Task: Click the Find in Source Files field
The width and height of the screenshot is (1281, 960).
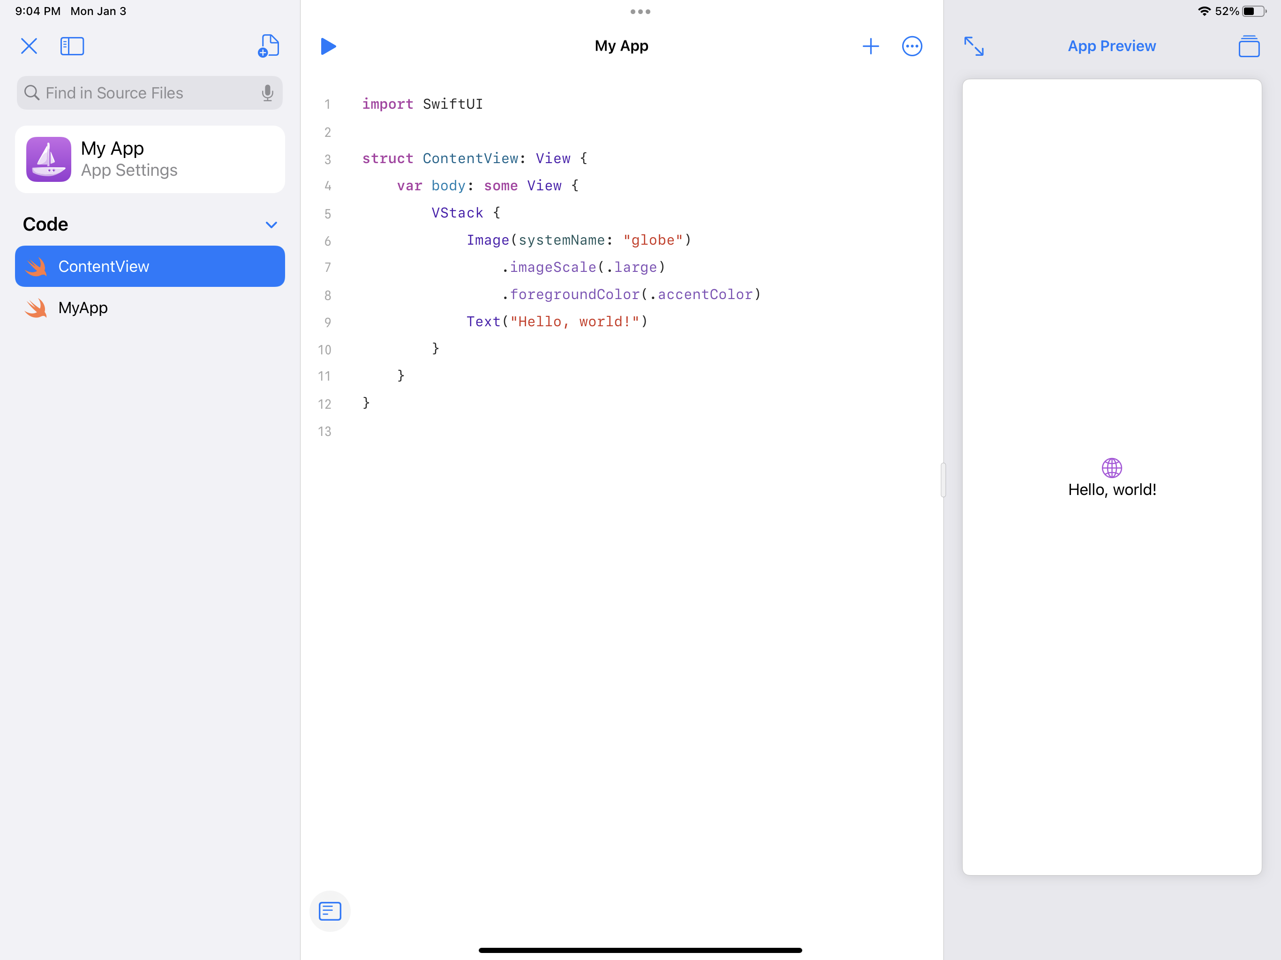Action: point(139,93)
